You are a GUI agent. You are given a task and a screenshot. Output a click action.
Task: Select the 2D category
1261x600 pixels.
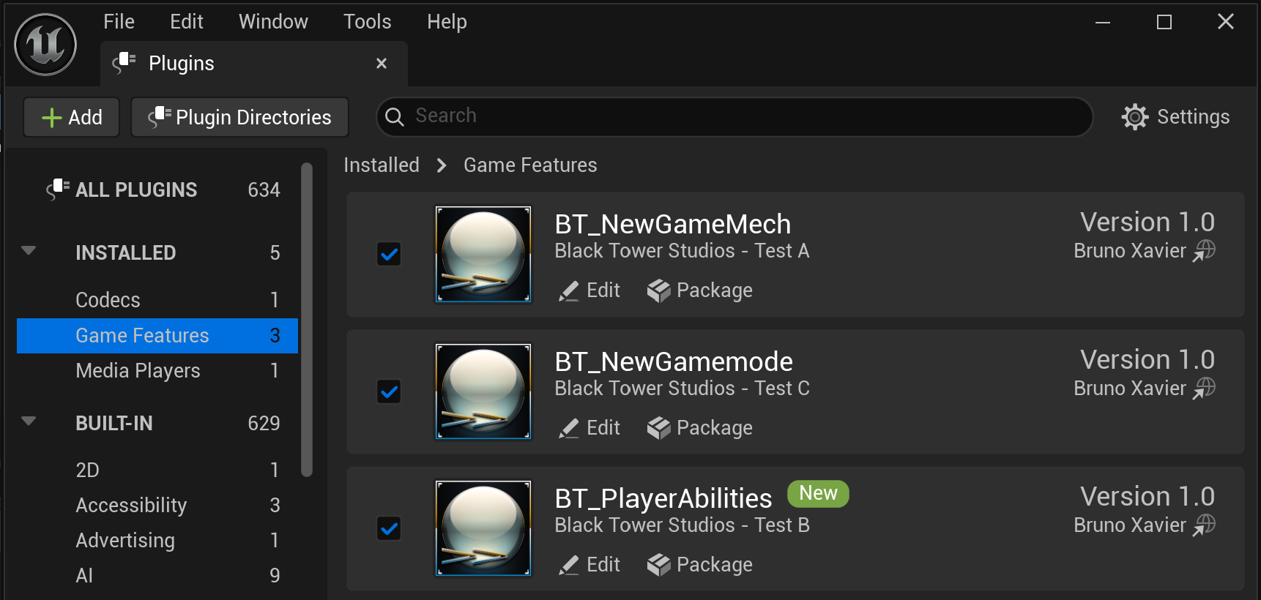click(x=157, y=470)
